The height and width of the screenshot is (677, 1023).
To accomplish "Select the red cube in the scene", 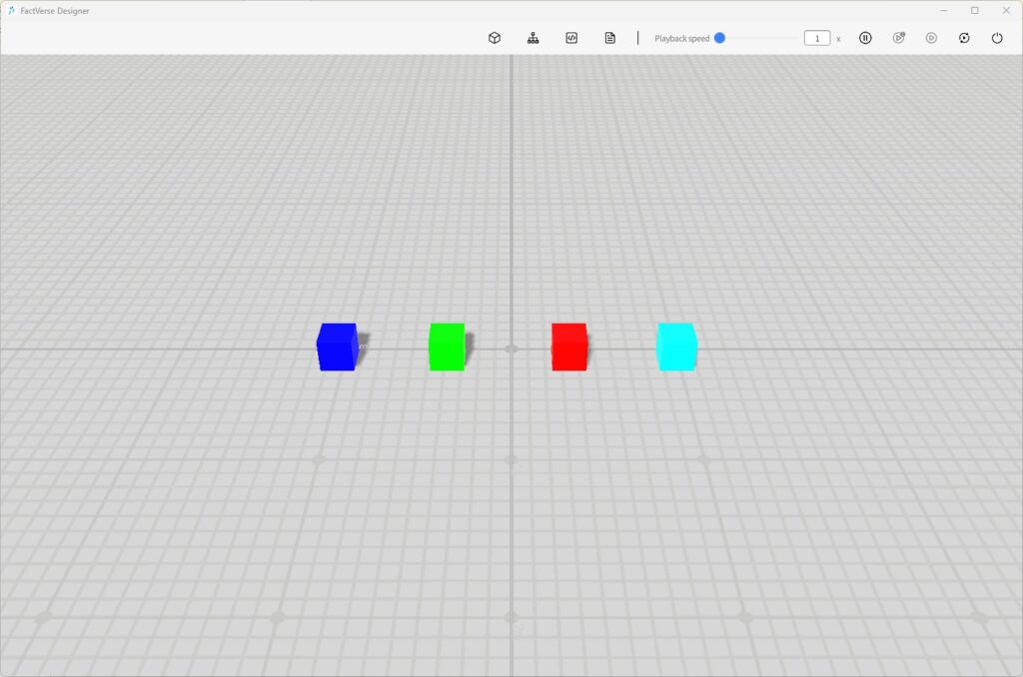I will click(x=569, y=347).
